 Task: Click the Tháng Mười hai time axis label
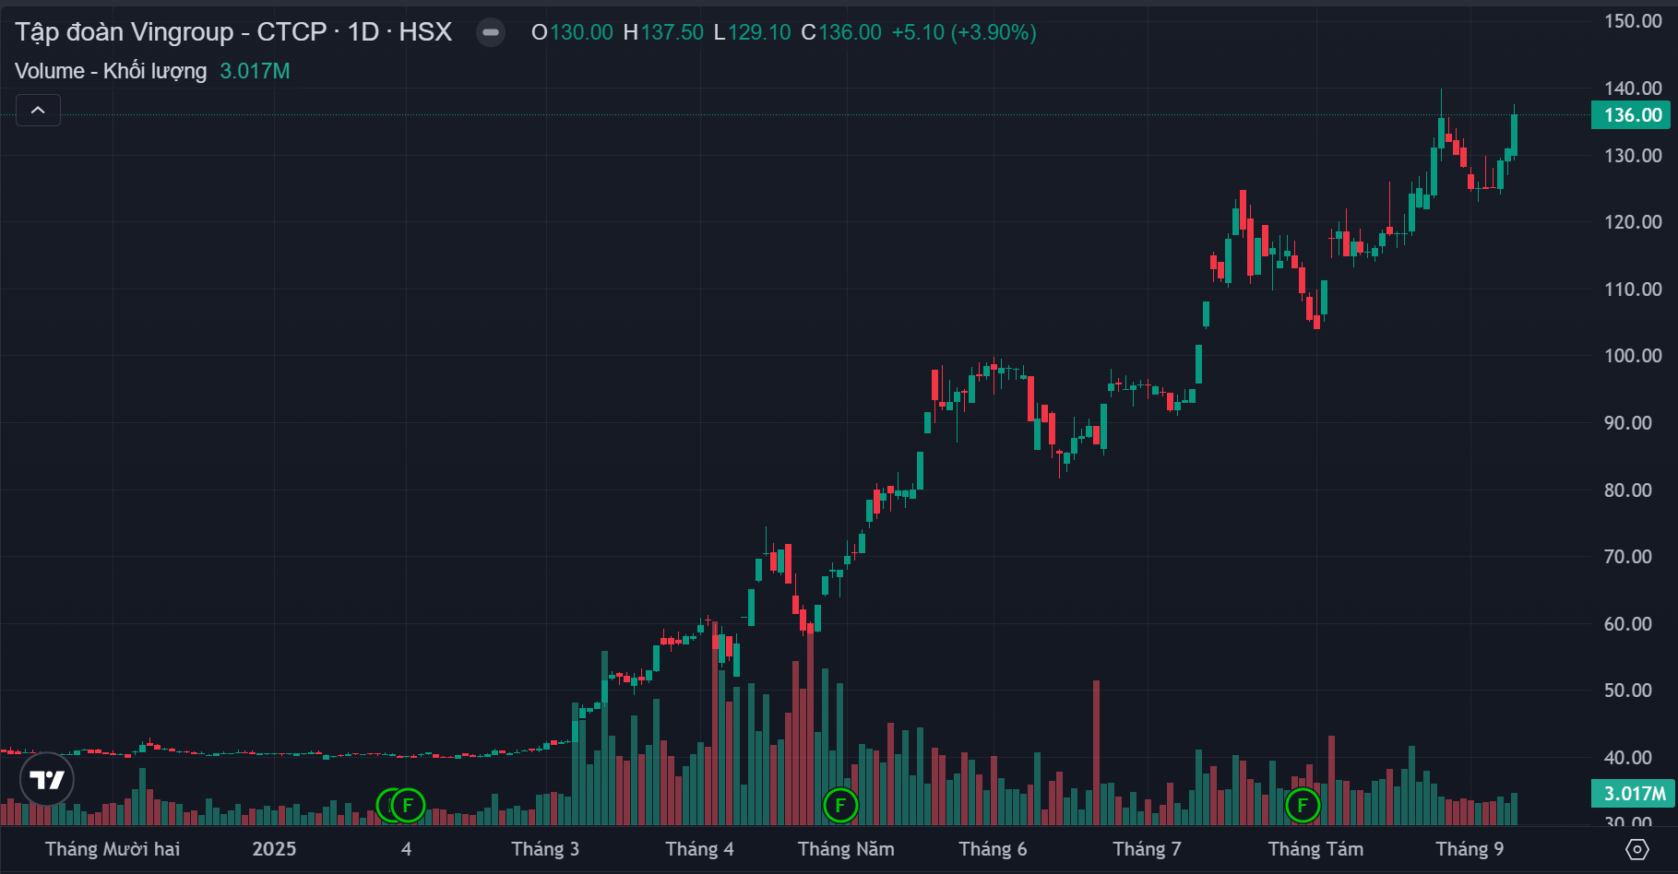[113, 849]
